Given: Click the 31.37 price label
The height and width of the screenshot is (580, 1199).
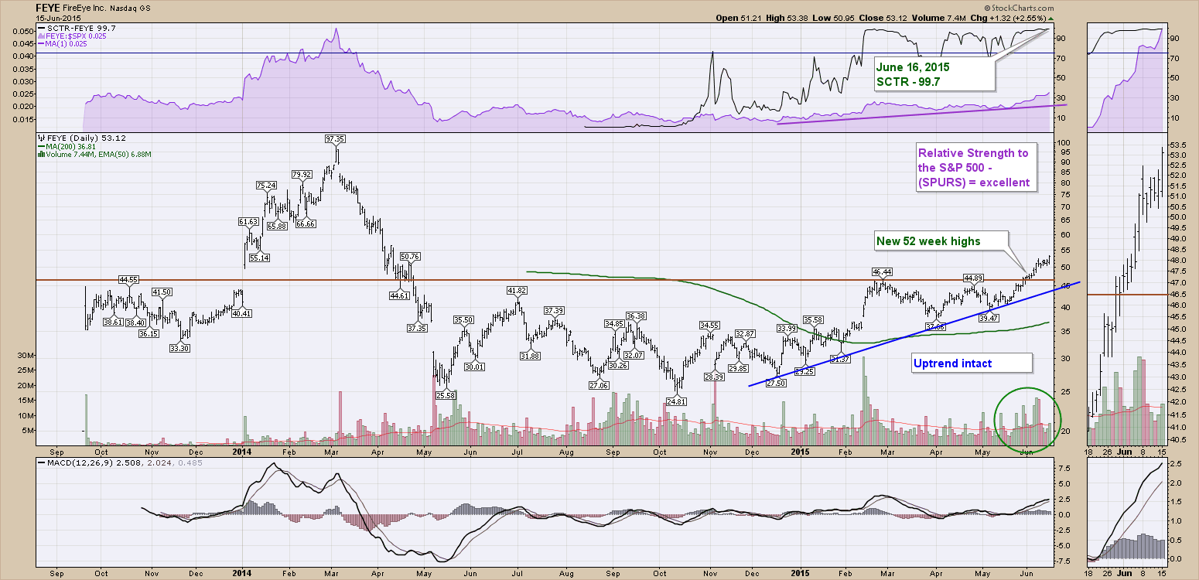Looking at the screenshot, I should (x=840, y=359).
